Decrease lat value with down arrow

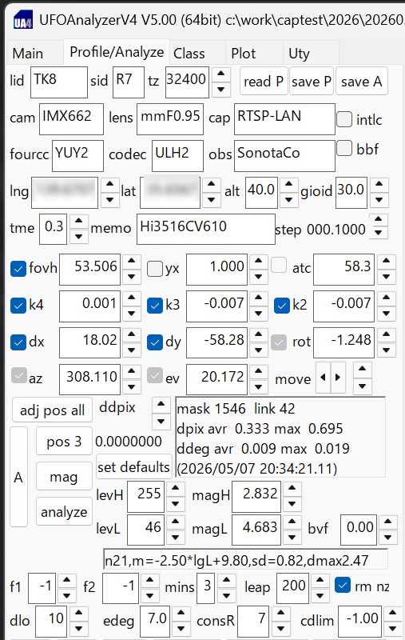[x=211, y=199]
